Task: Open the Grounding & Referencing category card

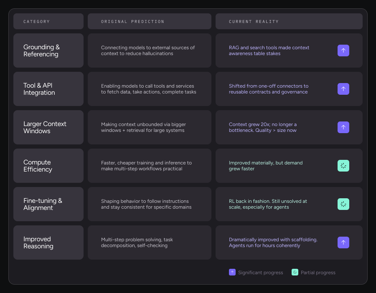Action: click(x=48, y=51)
